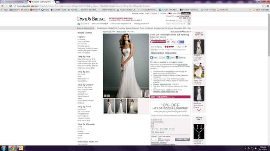This screenshot has width=270, height=151.
Task: Open the Special Occasions navigation tab
Action: 132,28
